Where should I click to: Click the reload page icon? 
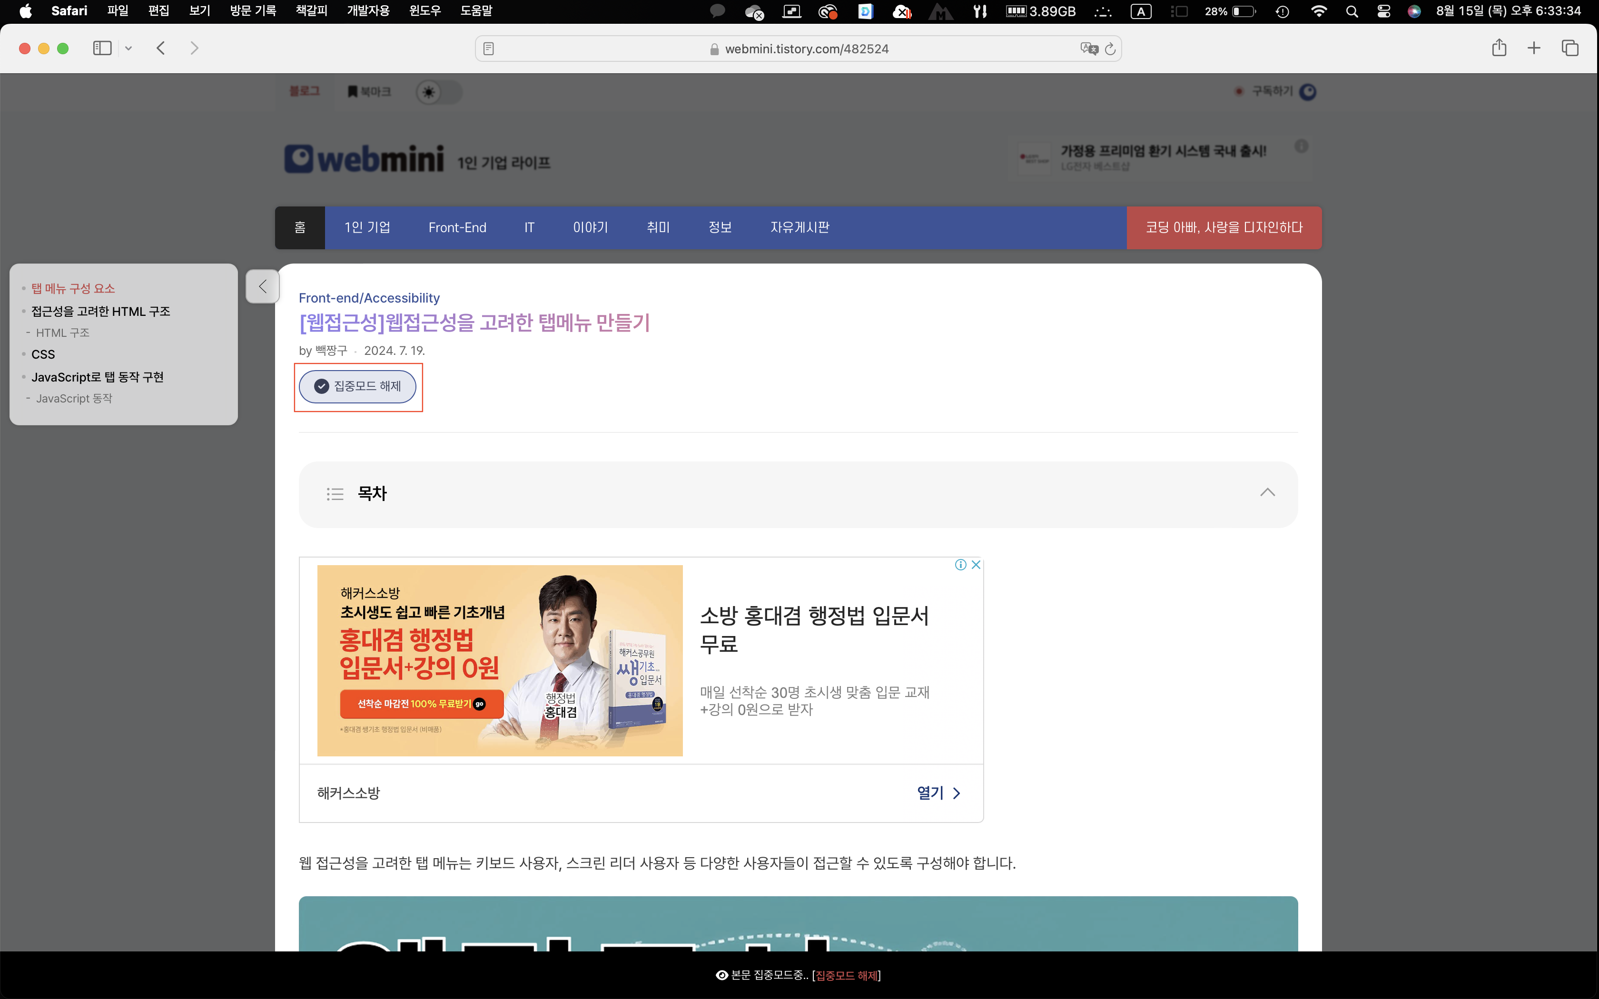click(1110, 49)
